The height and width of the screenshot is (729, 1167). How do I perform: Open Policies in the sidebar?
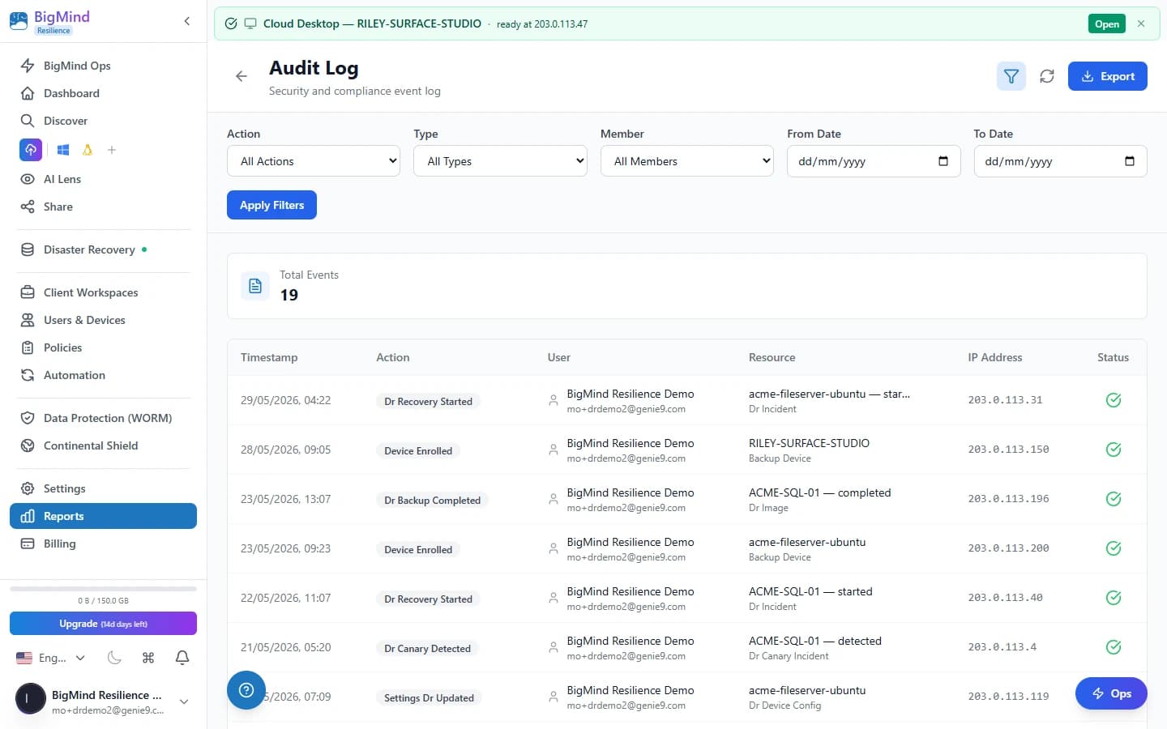(x=103, y=347)
